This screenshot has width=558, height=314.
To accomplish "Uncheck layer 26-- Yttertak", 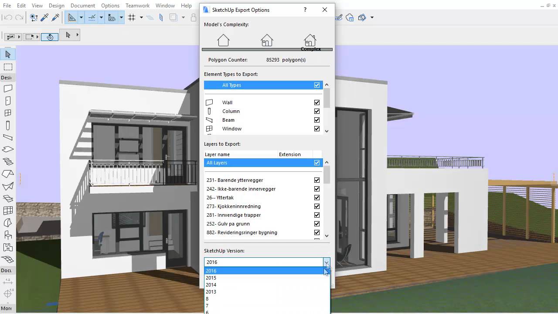I will click(x=317, y=198).
